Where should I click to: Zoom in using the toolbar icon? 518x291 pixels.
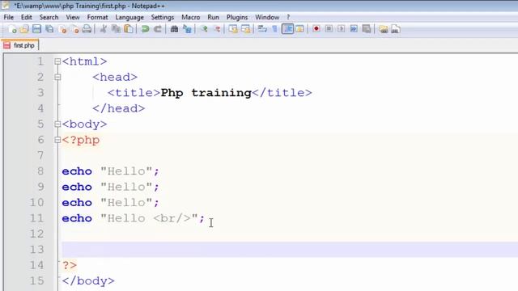coord(204,29)
